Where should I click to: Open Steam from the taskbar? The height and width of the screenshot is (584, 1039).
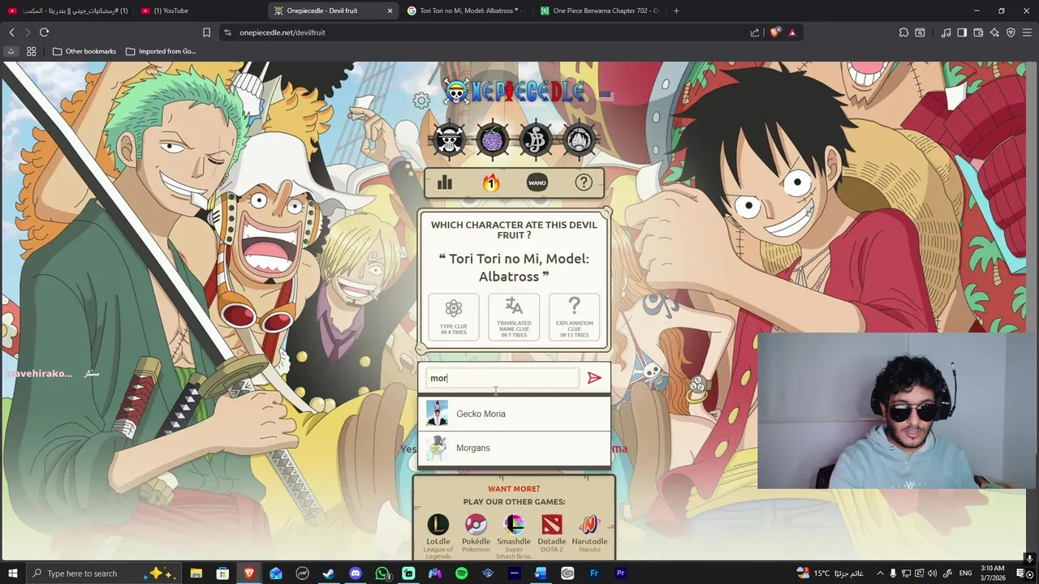coord(329,573)
